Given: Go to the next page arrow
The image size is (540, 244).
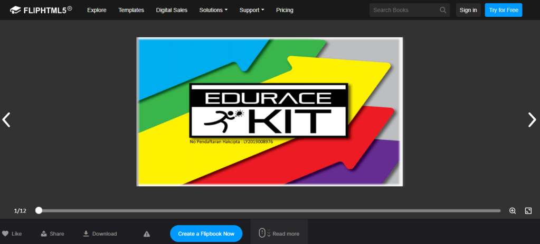Looking at the screenshot, I should click(x=532, y=120).
